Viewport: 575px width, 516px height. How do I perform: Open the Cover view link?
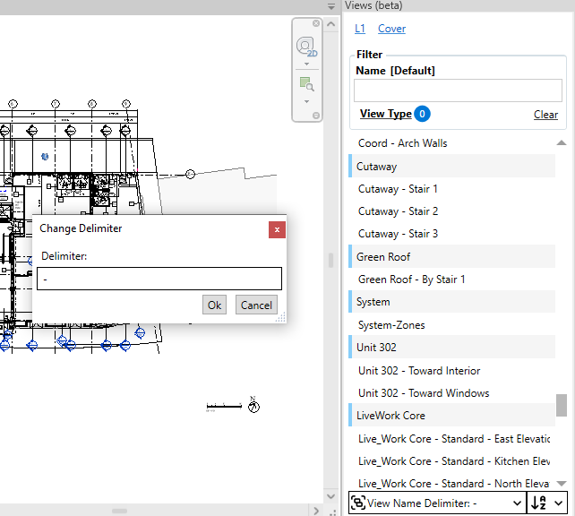391,29
